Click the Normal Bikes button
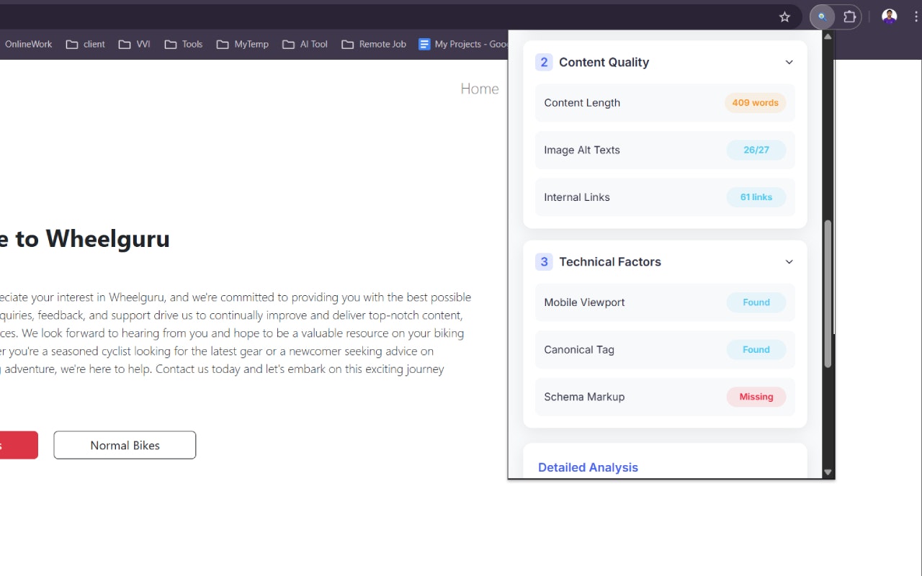This screenshot has width=922, height=576. (x=124, y=445)
